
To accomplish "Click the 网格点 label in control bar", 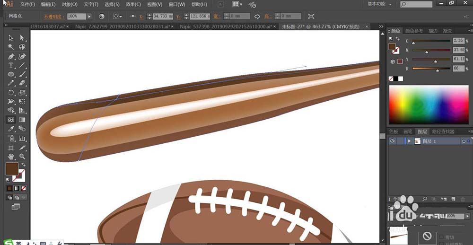I will [x=16, y=16].
